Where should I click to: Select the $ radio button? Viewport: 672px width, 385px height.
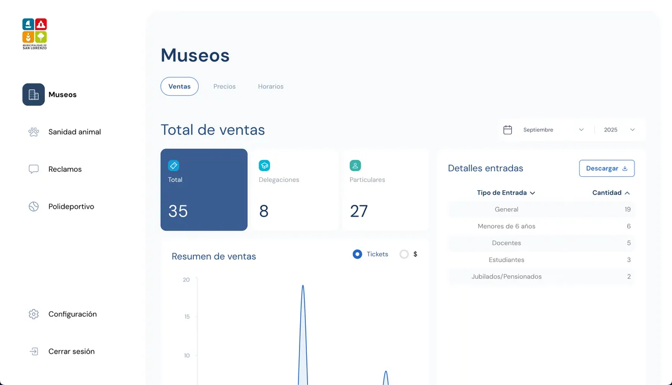[x=404, y=254]
